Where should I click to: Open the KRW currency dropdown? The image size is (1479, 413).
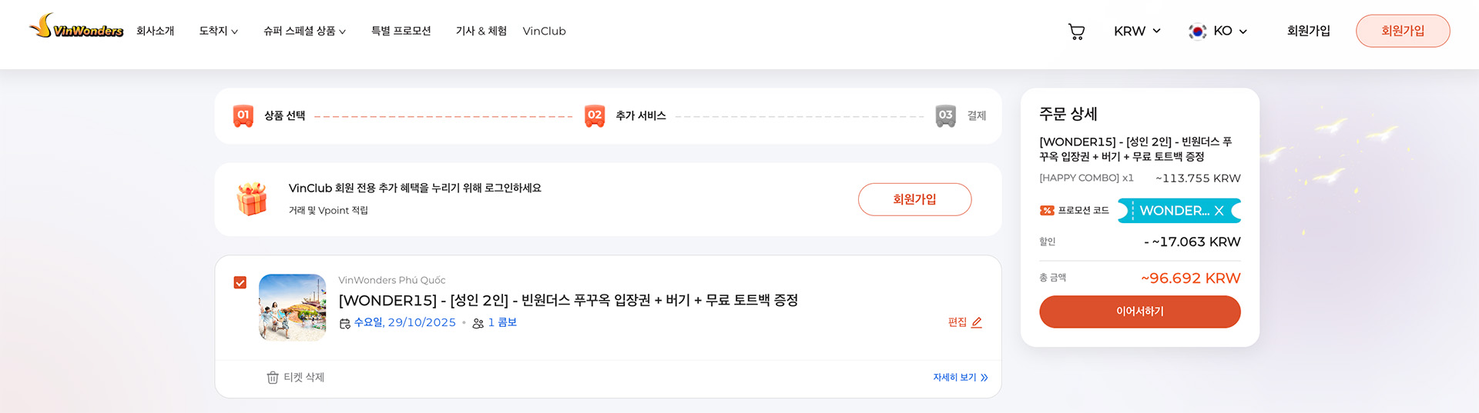[1136, 32]
